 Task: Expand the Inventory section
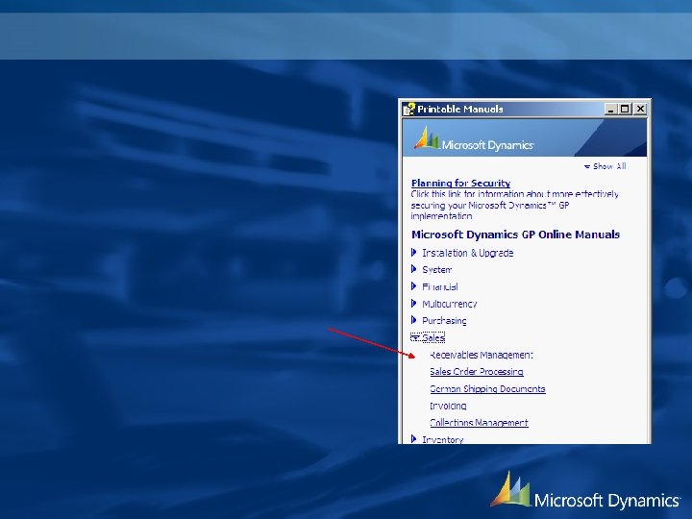click(x=437, y=439)
